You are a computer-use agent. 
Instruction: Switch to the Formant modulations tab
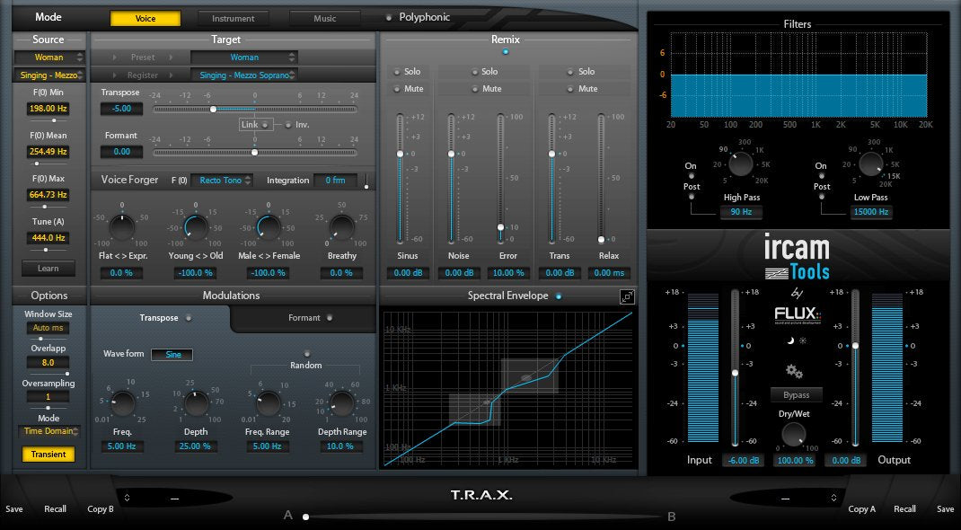[304, 317]
